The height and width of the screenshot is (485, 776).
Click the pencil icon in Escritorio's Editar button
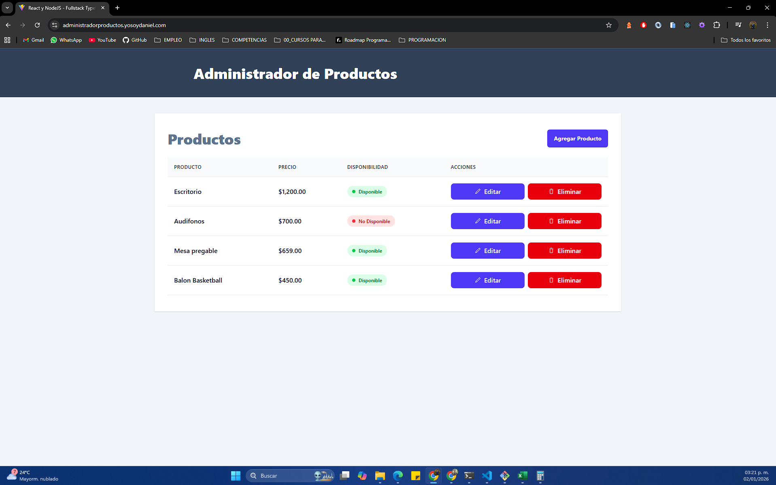tap(478, 191)
